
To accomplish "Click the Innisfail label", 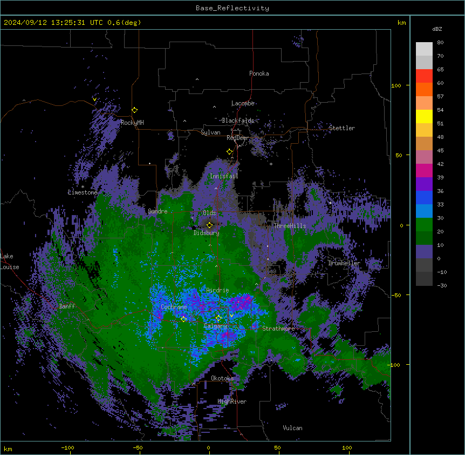I will click(224, 176).
